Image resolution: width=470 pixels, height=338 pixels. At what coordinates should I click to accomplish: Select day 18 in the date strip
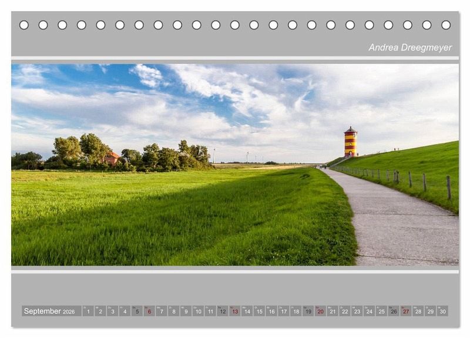[x=296, y=311]
